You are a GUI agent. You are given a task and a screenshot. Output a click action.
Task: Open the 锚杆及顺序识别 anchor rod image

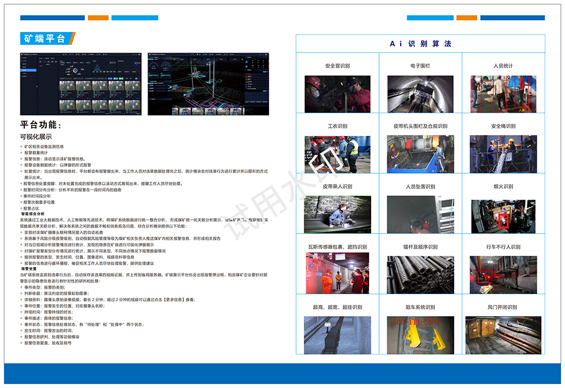(420, 275)
